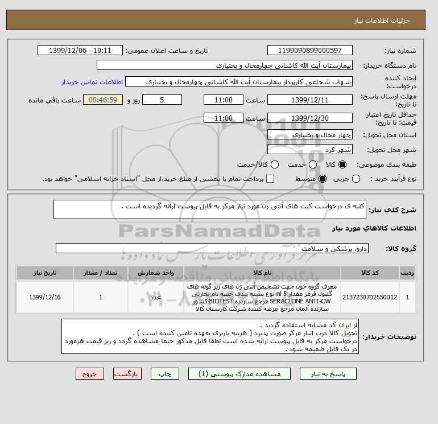Image resolution: width=438 pixels, height=424 pixels.
Task: Click the unit cell عدد
Action: tap(156, 297)
